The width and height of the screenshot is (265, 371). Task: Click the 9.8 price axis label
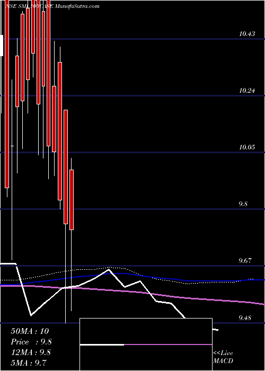pos(243,204)
